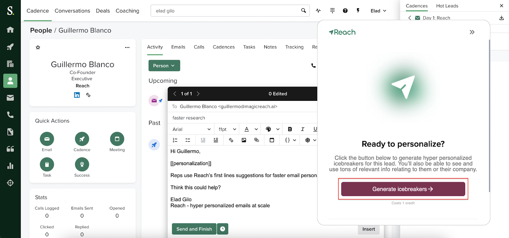Screen dimensions: 509x238
Task: Open the envelope Emails icon in the sidebar
Action: pos(10,98)
